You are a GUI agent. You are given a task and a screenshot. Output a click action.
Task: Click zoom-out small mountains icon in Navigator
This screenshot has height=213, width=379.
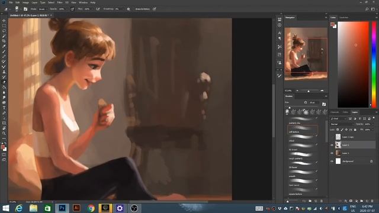point(297,91)
